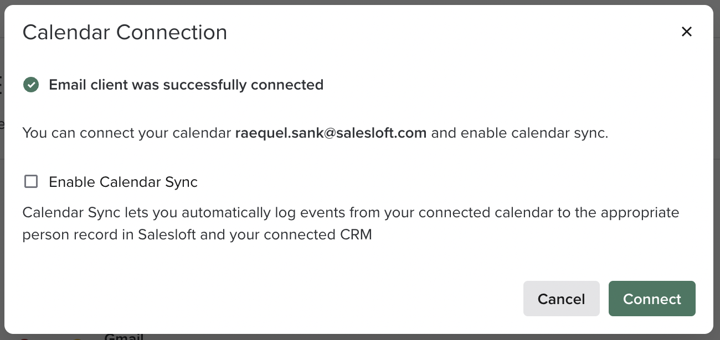Click the word "successfully" in the status message
This screenshot has height=340, width=720.
pyautogui.click(x=205, y=85)
